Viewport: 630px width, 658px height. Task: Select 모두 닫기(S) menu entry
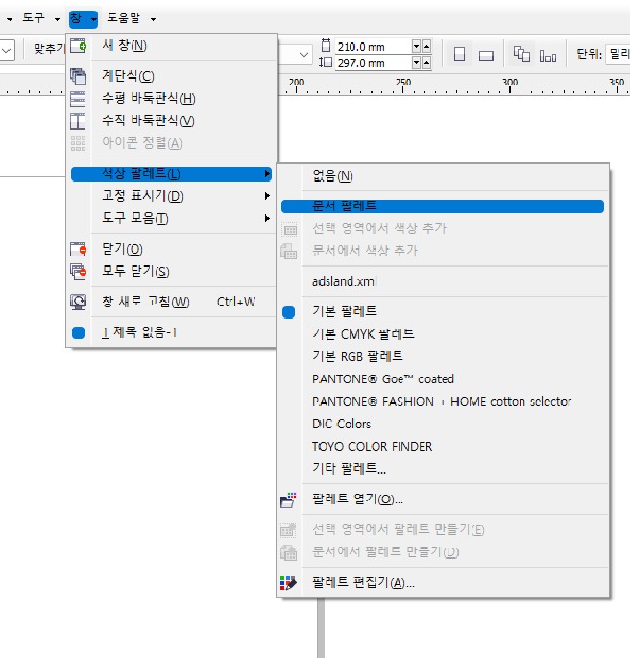click(x=171, y=272)
